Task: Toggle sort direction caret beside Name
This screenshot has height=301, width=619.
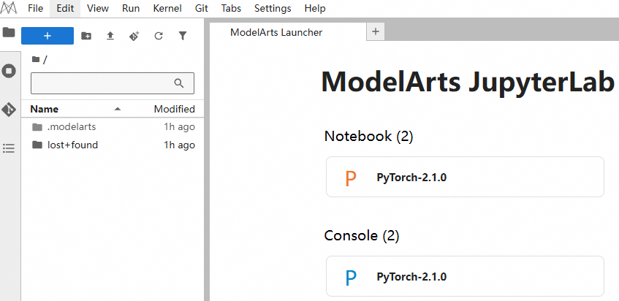Action: [x=117, y=109]
